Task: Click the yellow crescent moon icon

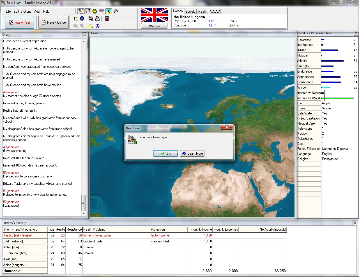Action: (x=91, y=26)
